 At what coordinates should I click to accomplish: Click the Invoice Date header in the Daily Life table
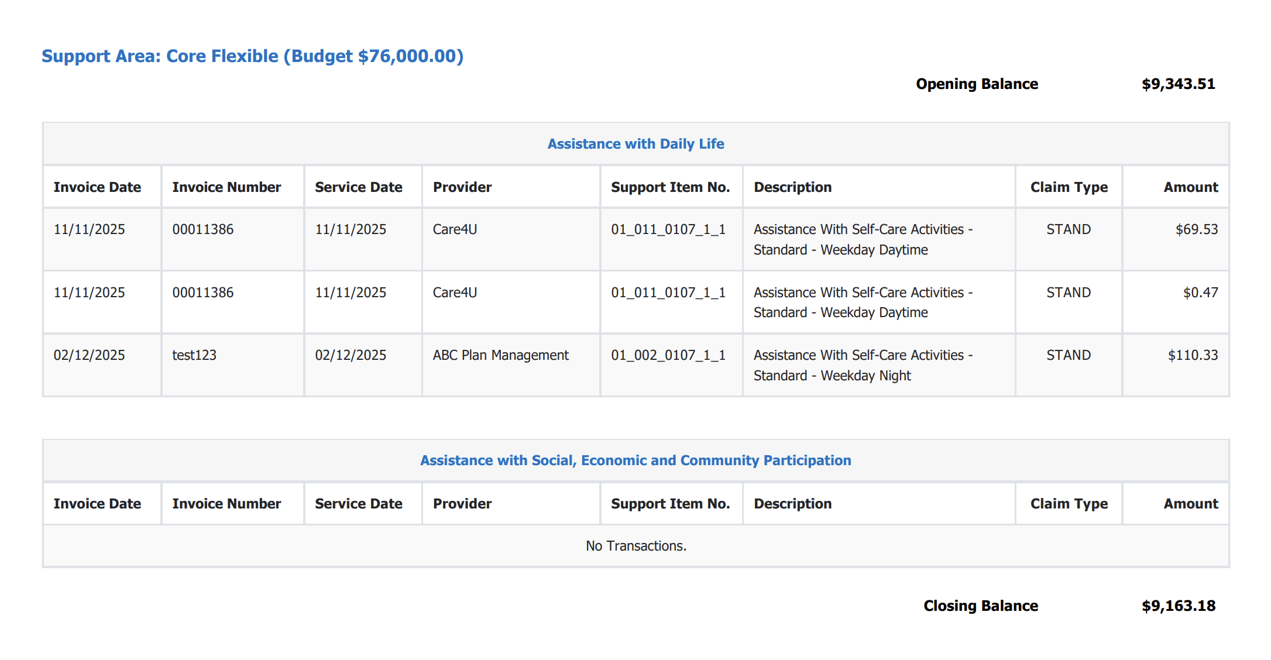(x=97, y=187)
